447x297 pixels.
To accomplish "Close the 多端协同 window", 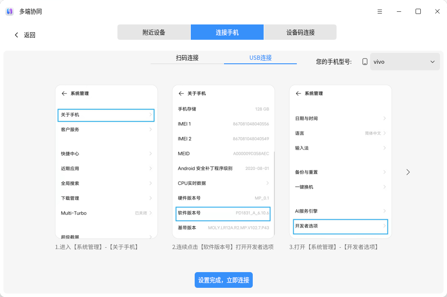I will point(437,11).
